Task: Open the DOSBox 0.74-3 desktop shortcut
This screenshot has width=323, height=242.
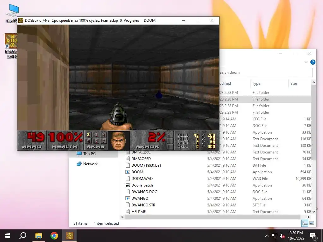Action: tap(11, 46)
